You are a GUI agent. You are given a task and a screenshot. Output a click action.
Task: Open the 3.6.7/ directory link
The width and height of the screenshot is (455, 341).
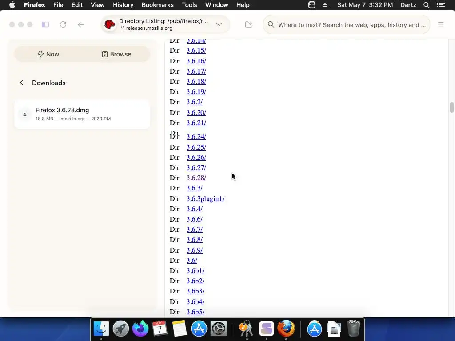point(195,230)
